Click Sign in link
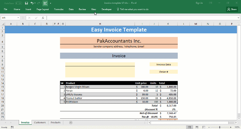The image size is (241, 129). coord(199,3)
